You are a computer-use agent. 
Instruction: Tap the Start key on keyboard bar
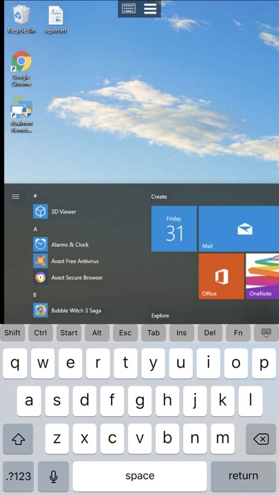click(x=69, y=333)
